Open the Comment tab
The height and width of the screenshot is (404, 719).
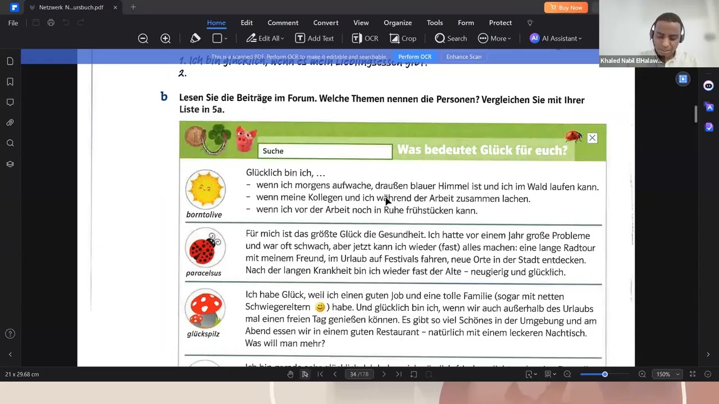click(283, 22)
